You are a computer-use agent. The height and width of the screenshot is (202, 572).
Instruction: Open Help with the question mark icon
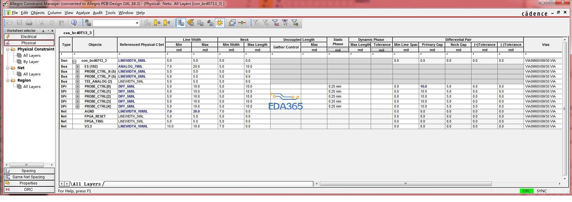tap(74, 23)
